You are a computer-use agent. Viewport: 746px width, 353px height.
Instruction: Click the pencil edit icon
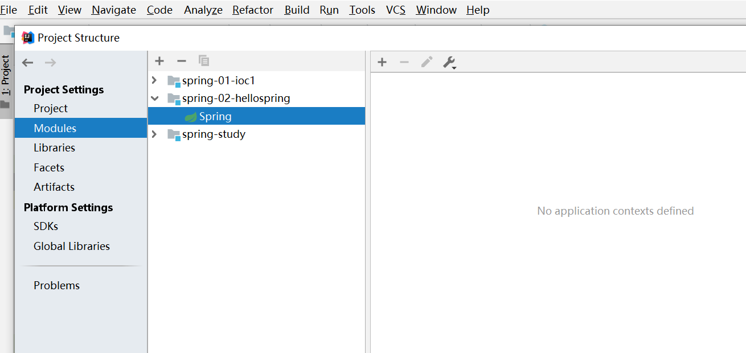[x=427, y=62]
